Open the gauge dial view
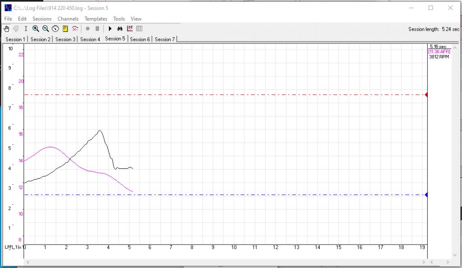This screenshot has height=268, width=462. click(x=55, y=28)
